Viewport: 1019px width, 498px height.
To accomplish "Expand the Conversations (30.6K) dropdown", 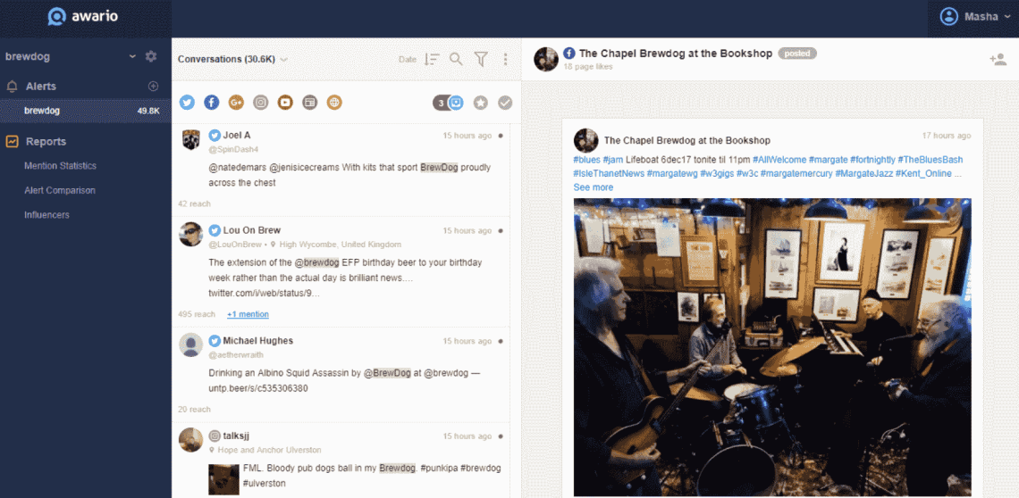I will [x=284, y=59].
